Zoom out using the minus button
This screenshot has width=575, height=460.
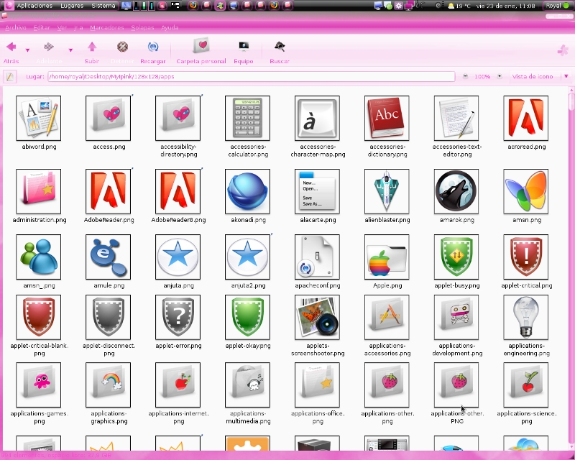point(465,76)
